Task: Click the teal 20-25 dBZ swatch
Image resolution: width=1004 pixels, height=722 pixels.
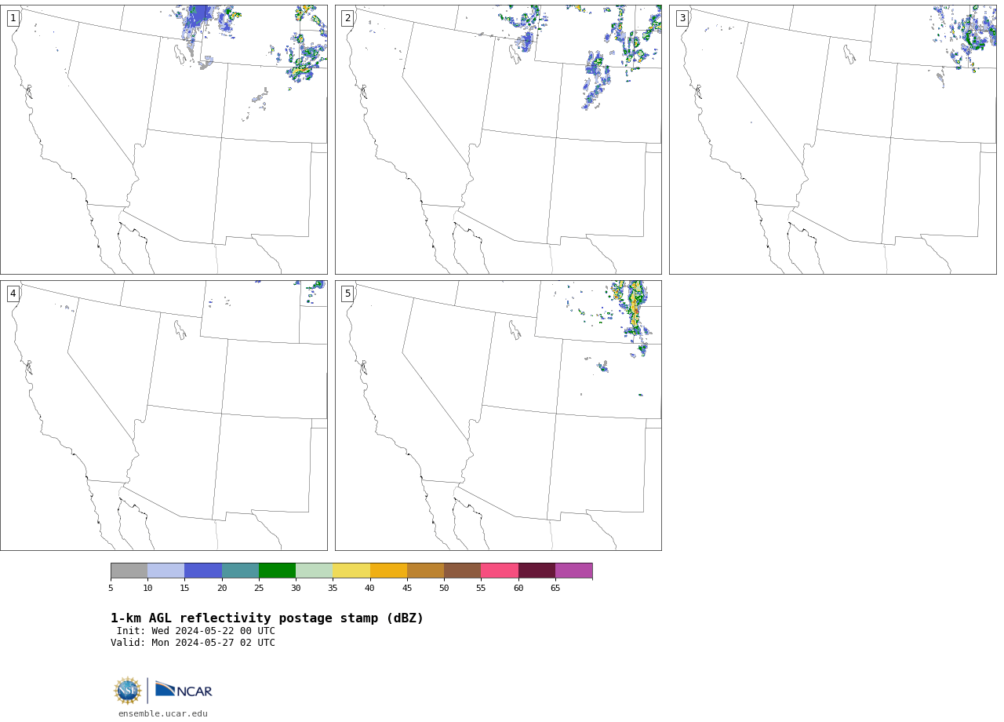Action: (x=240, y=571)
